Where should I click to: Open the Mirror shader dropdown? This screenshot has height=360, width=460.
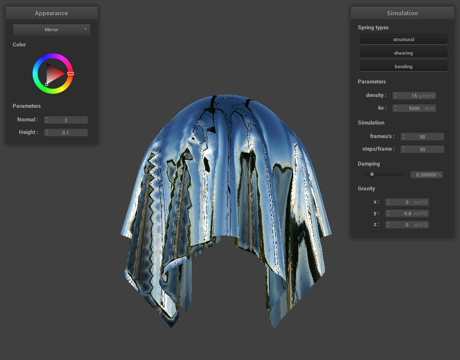[x=52, y=29]
